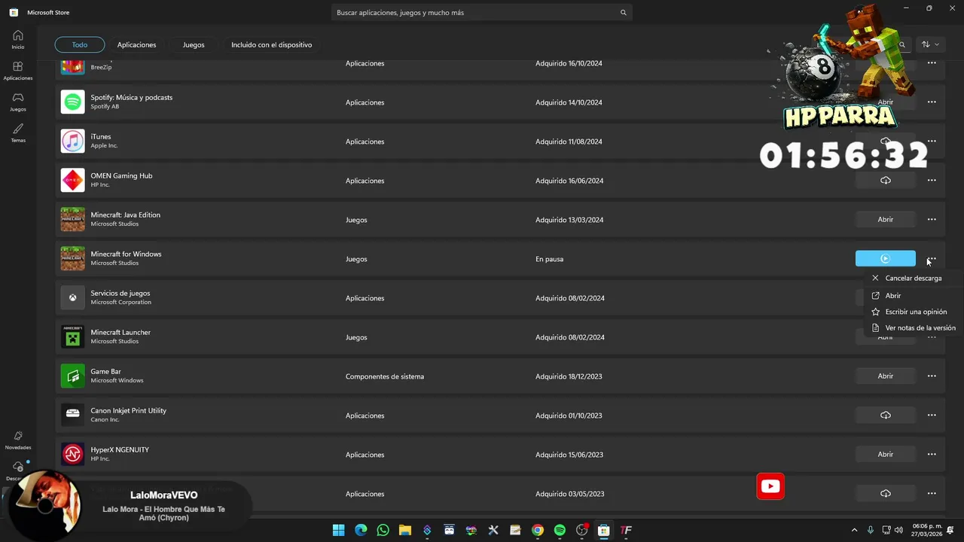Select the Todo filter tab
This screenshot has width=964, height=542.
tap(80, 45)
